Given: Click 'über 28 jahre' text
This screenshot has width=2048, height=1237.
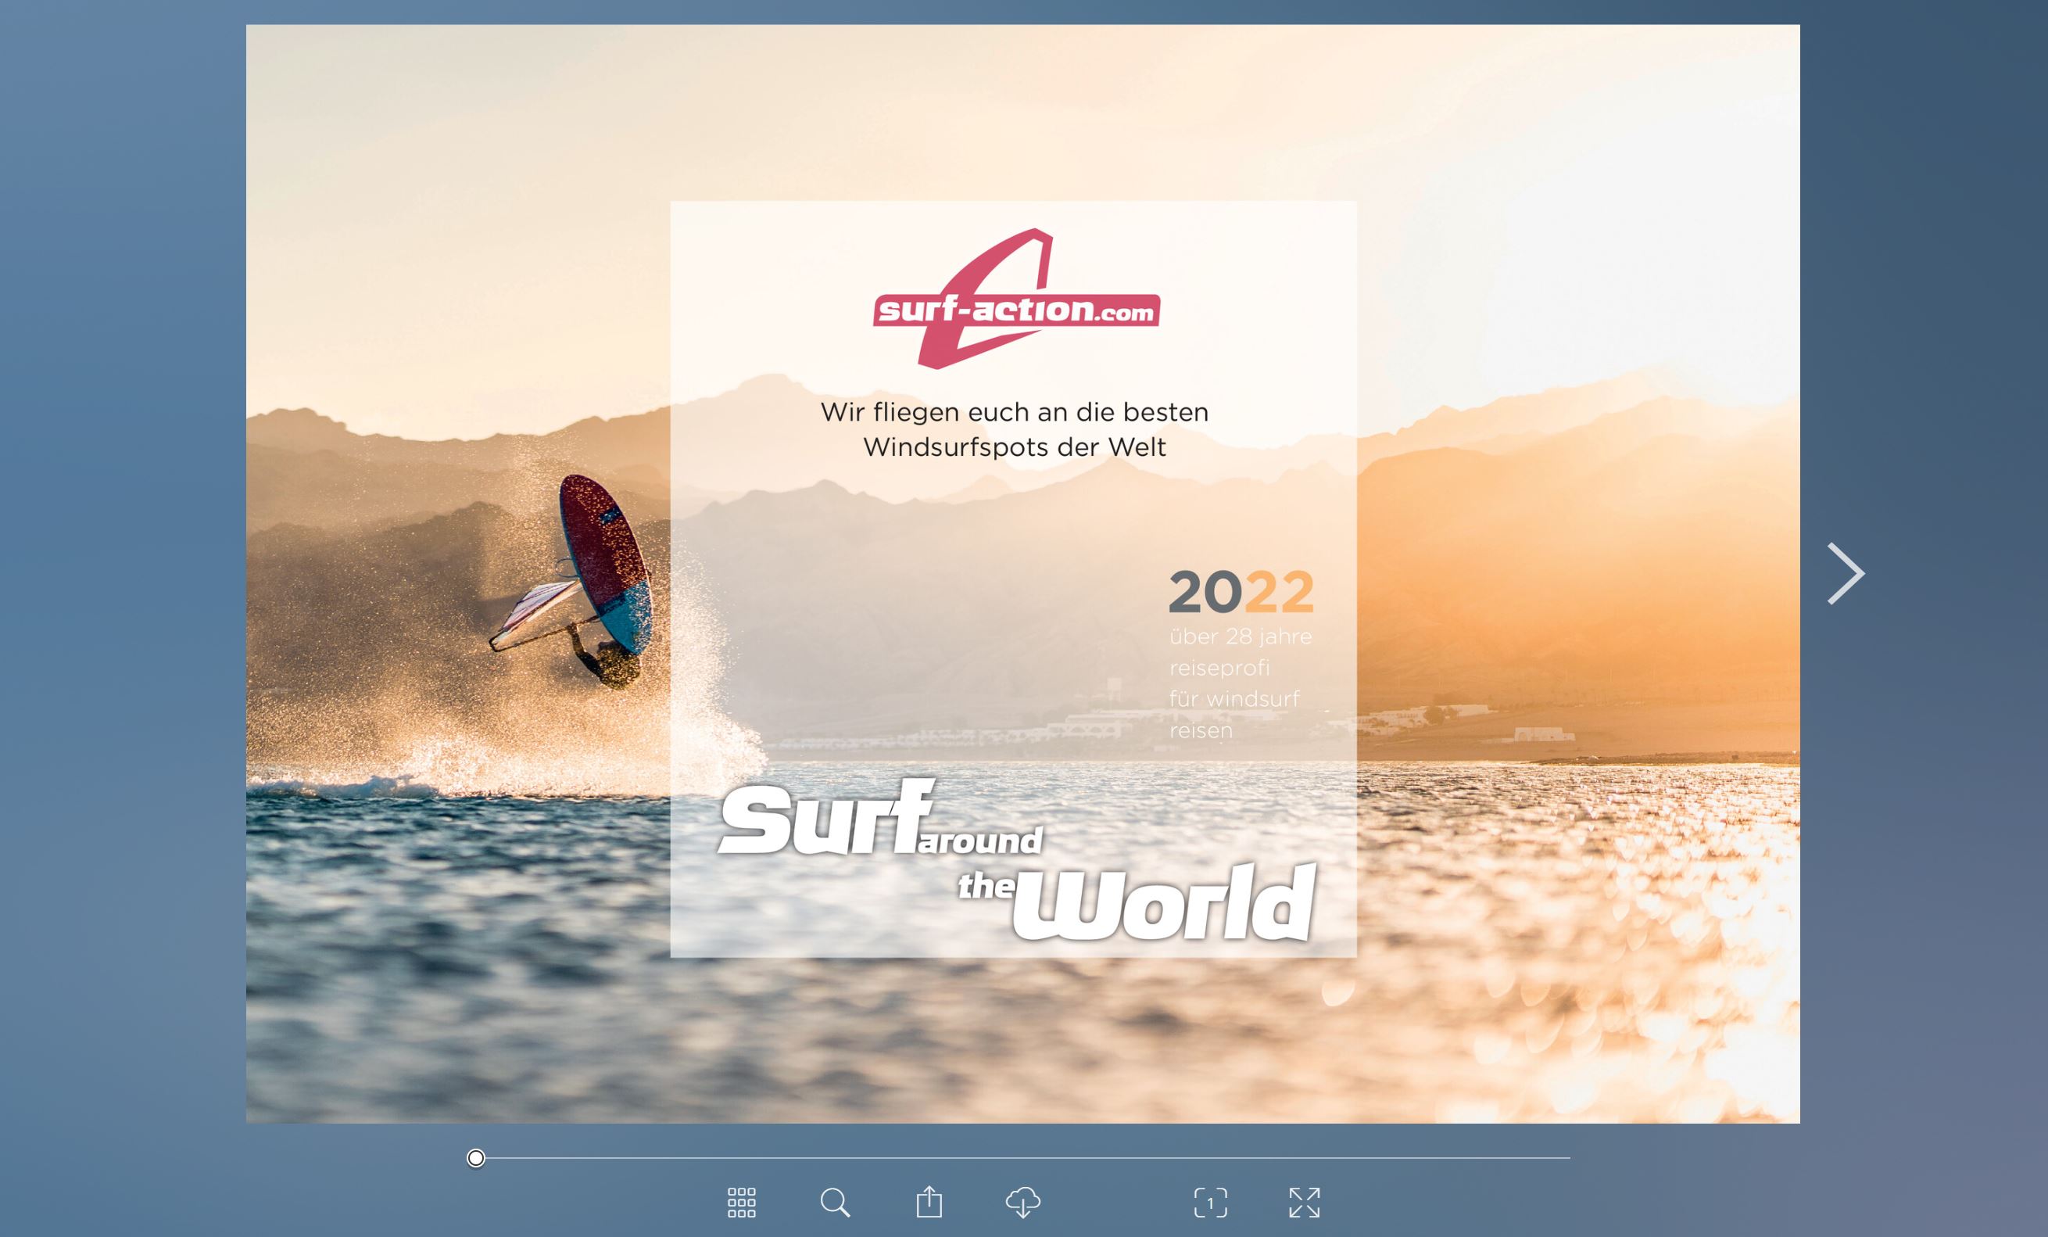Looking at the screenshot, I should coord(1240,636).
